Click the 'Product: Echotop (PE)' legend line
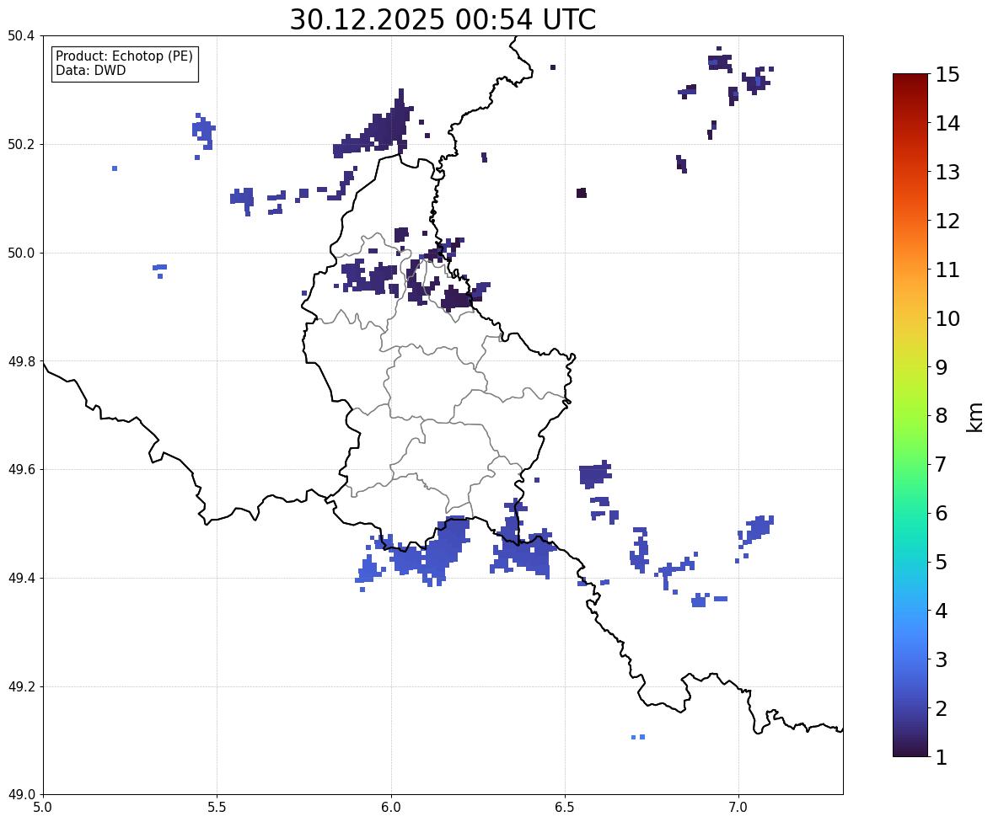Image resolution: width=993 pixels, height=822 pixels. pos(124,56)
